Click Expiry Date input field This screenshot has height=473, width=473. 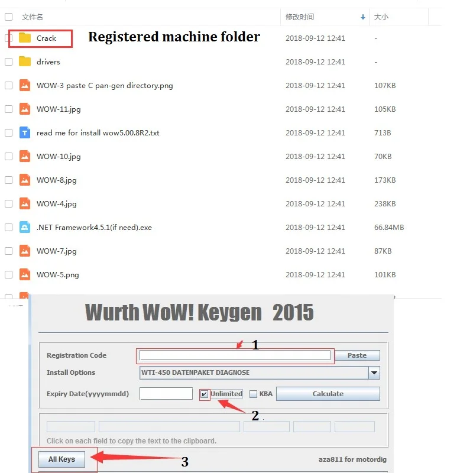coord(166,394)
